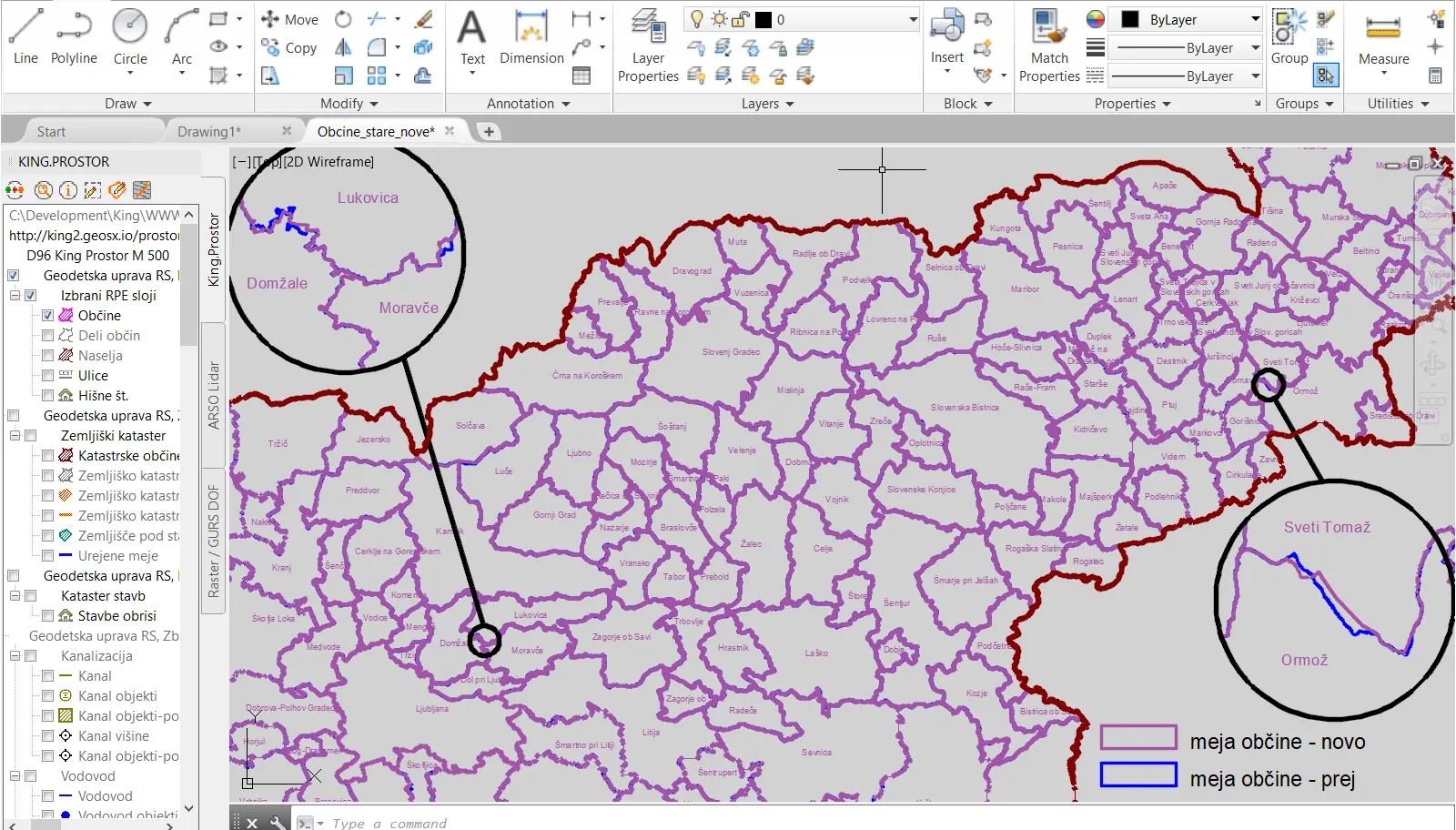Click the Move button

tap(289, 19)
